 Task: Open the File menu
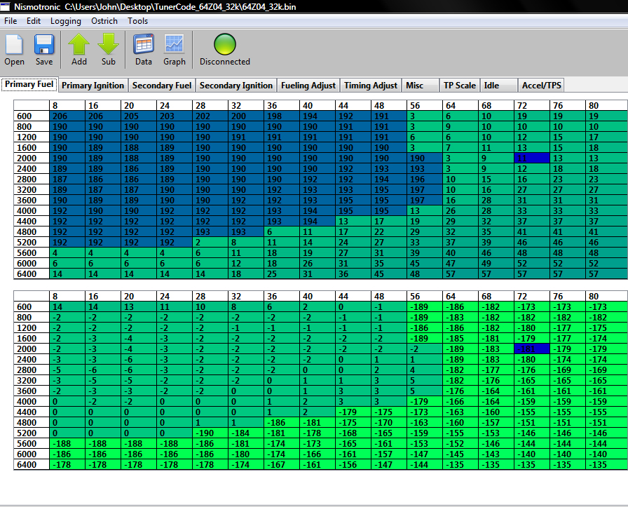pyautogui.click(x=11, y=21)
